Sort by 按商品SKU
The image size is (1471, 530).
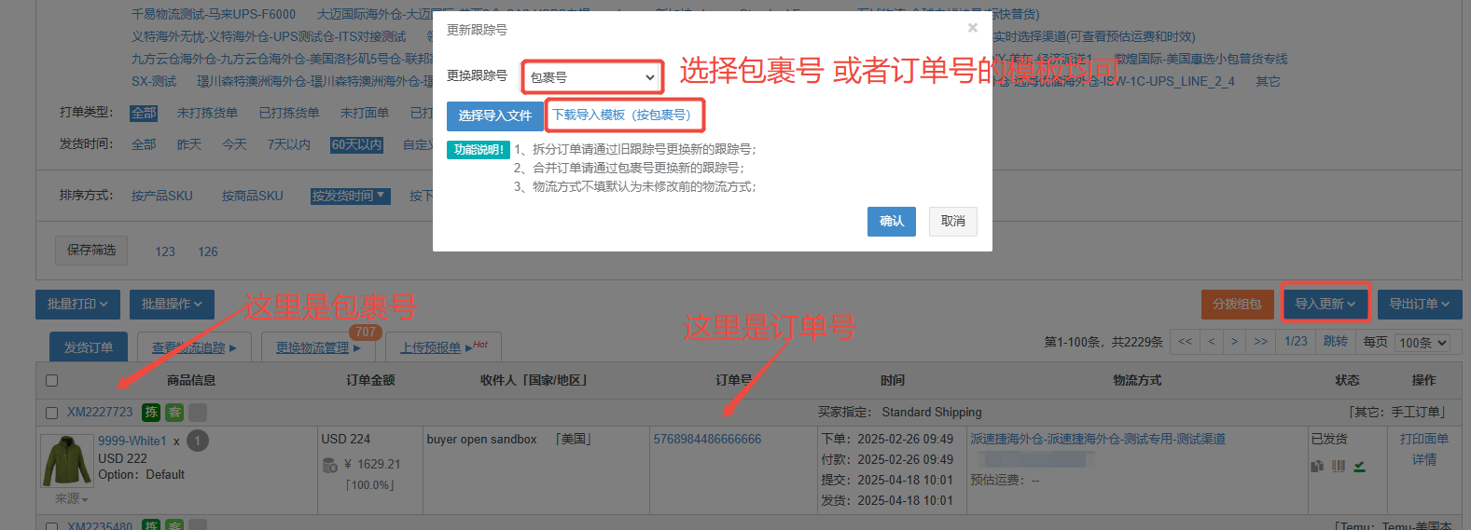point(252,196)
